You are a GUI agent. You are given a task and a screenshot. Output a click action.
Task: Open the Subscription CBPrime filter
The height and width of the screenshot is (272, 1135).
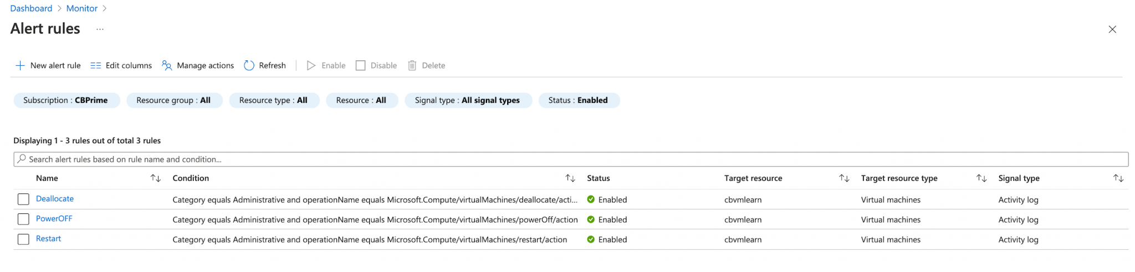[x=66, y=101]
